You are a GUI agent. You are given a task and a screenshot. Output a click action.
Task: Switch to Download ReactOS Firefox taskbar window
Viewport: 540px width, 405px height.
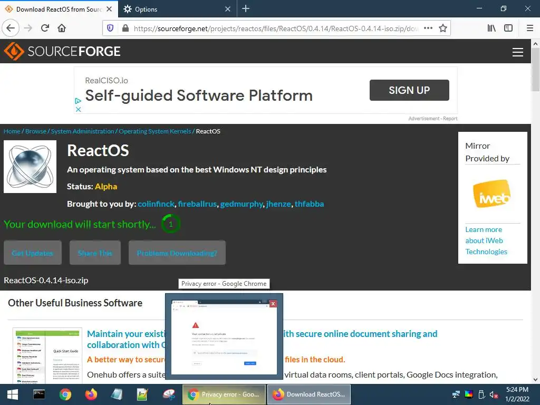pos(309,394)
